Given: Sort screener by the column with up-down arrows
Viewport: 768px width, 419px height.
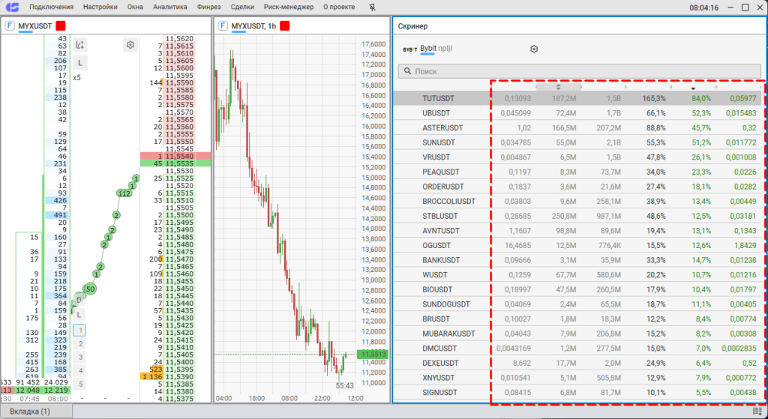Looking at the screenshot, I should [x=558, y=87].
